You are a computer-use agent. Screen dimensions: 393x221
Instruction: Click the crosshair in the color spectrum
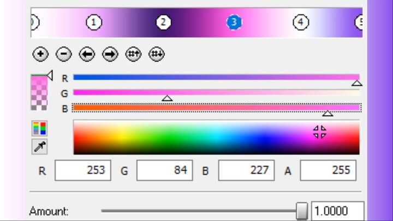[x=319, y=132]
